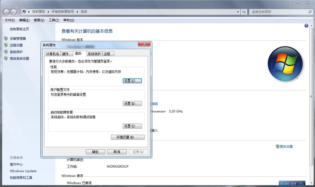Open the 工具 menu

[54, 20]
